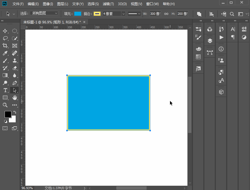Click the blue fill color swatch
Image resolution: width=250 pixels, height=190 pixels.
(78, 14)
